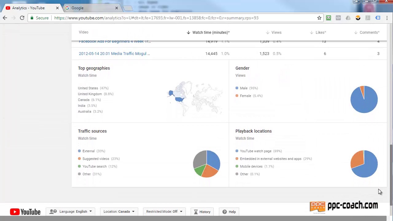
Task: Click the orange circular extension icon
Action: (358, 18)
